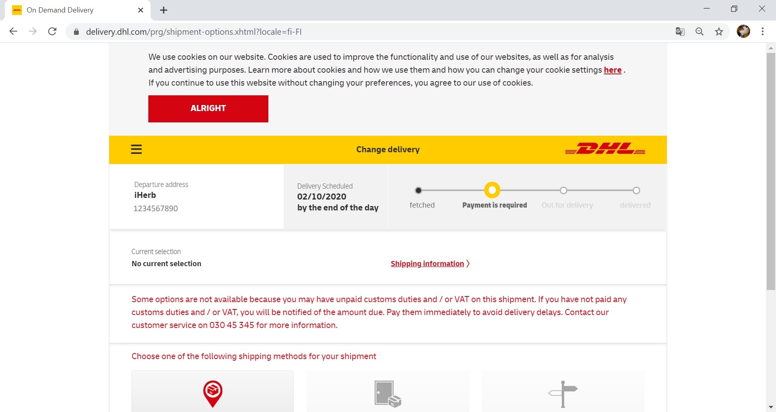Click the 'Out for delivery' step marker

(563, 190)
